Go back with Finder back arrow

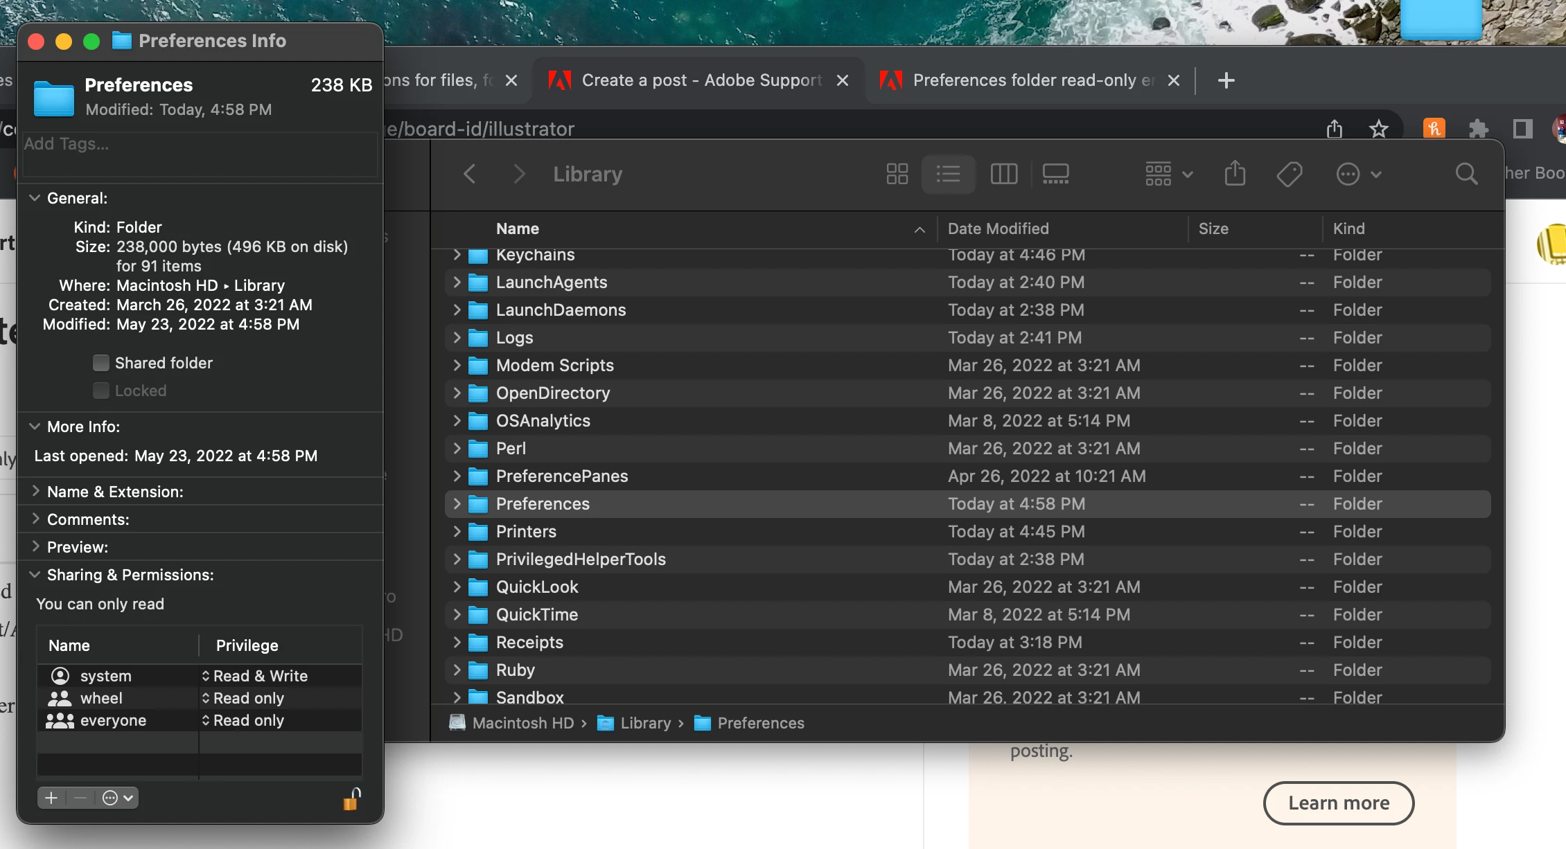[x=469, y=174]
